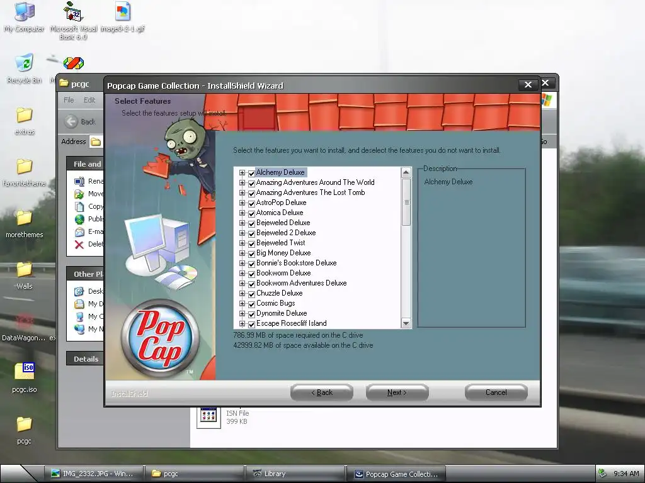645x483 pixels.
Task: Expand Bookworm Deluxe tree node
Action: [x=242, y=274]
